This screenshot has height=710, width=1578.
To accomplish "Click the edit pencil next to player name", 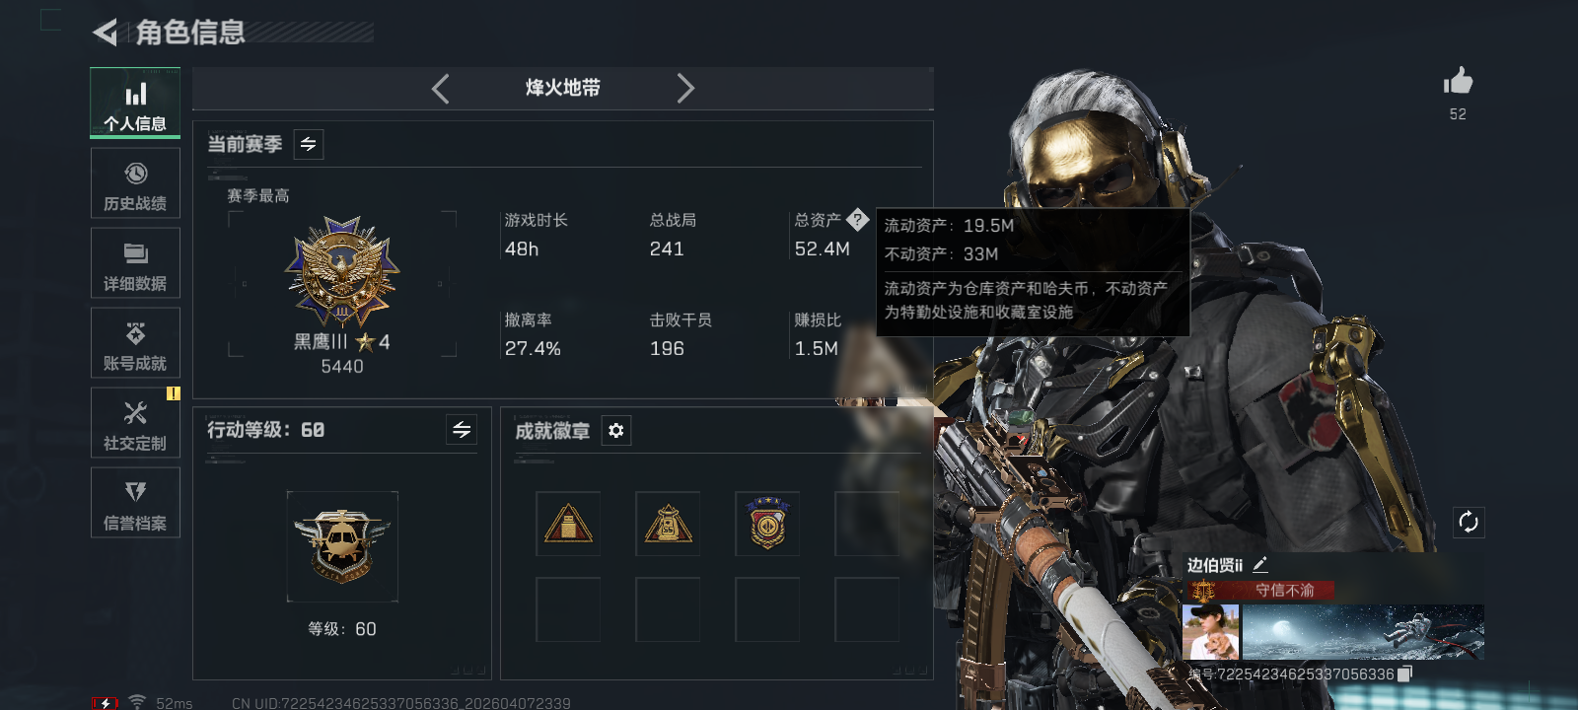I will [1260, 564].
